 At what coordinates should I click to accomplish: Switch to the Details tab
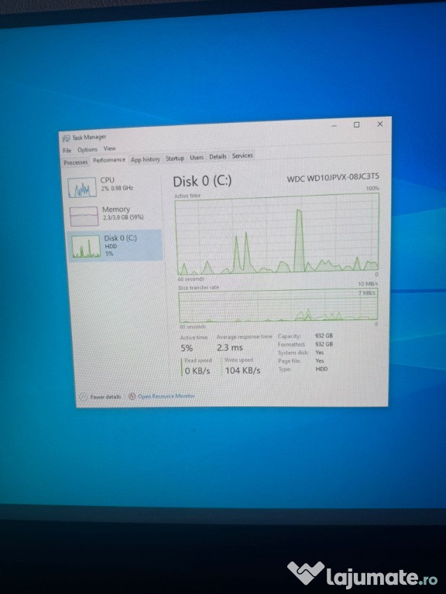point(218,156)
